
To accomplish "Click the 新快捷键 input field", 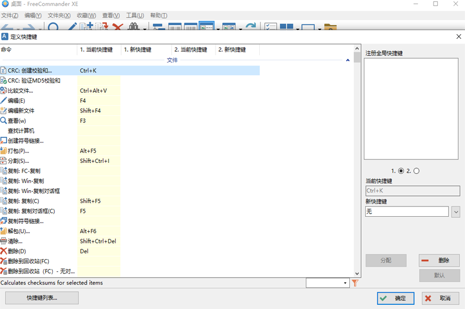I will click(406, 212).
